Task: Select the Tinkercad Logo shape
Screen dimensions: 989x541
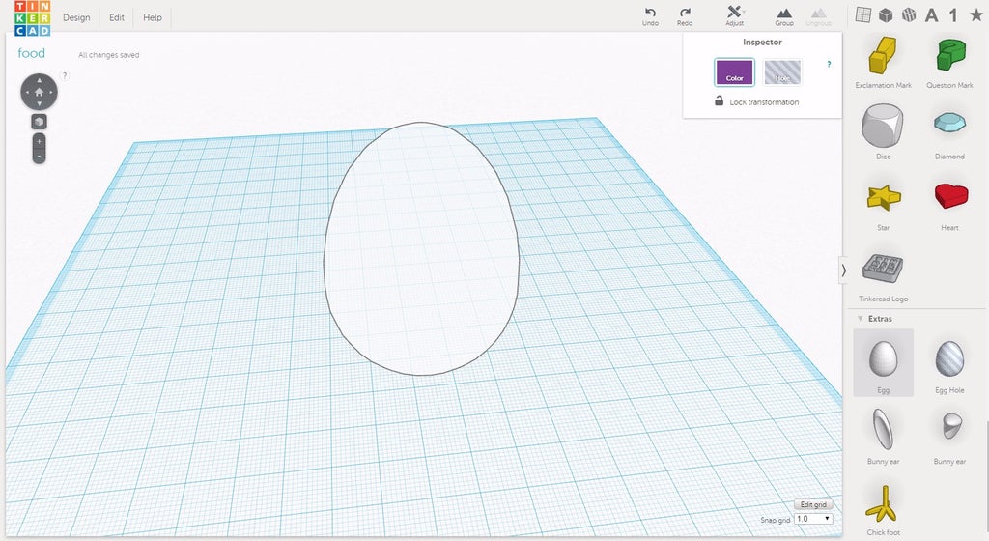Action: pos(883,276)
